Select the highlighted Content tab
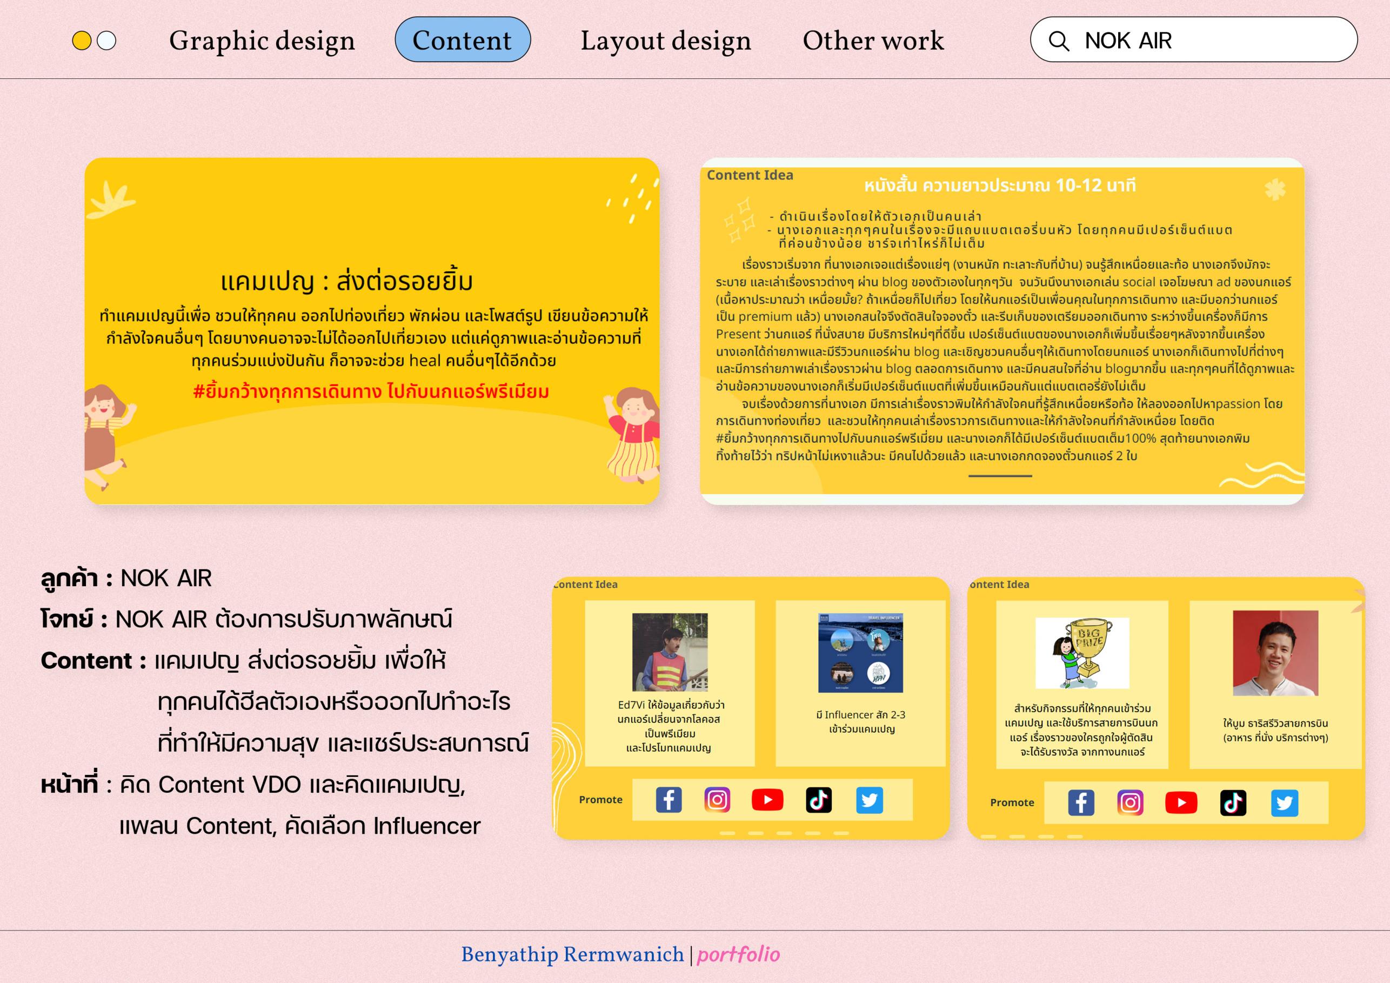 (x=463, y=40)
